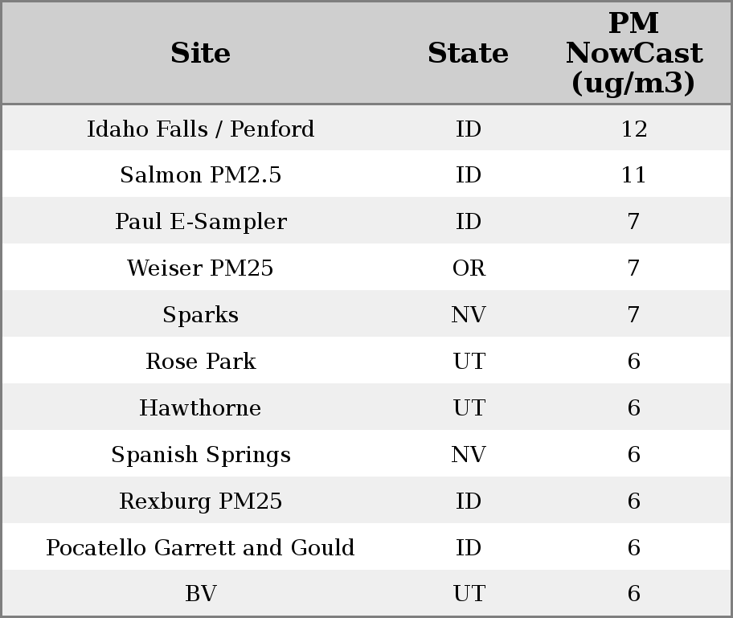Click the Sparks site name
This screenshot has height=618, width=733.
pyautogui.click(x=200, y=315)
